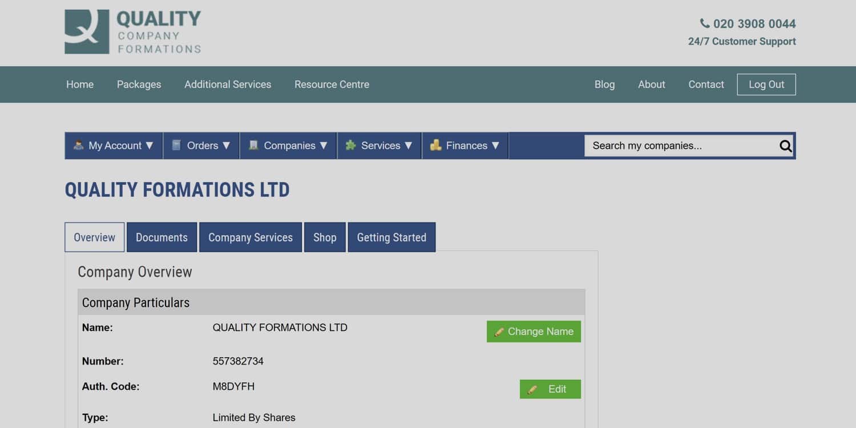Click the Quality Company Formations logo
Screen dimensions: 856x428
[132, 32]
